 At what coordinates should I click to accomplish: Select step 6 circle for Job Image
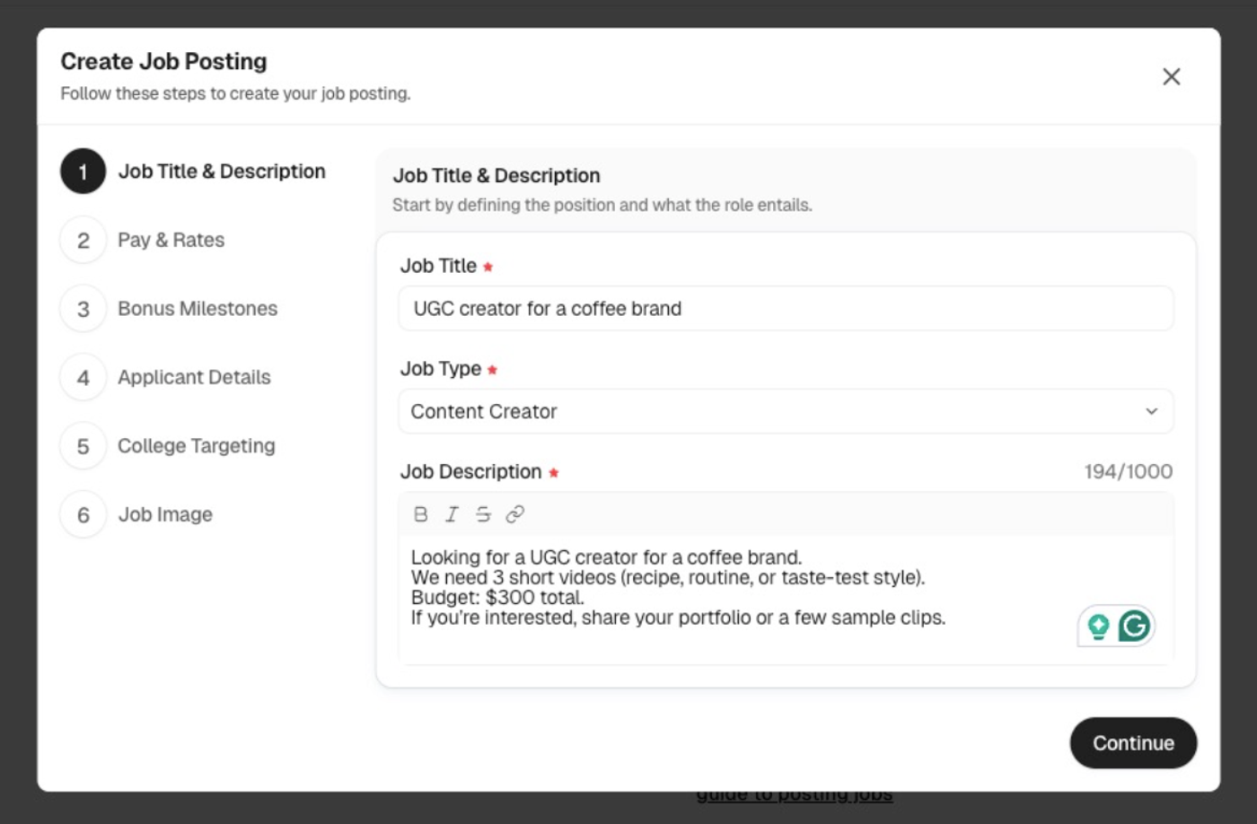[82, 514]
